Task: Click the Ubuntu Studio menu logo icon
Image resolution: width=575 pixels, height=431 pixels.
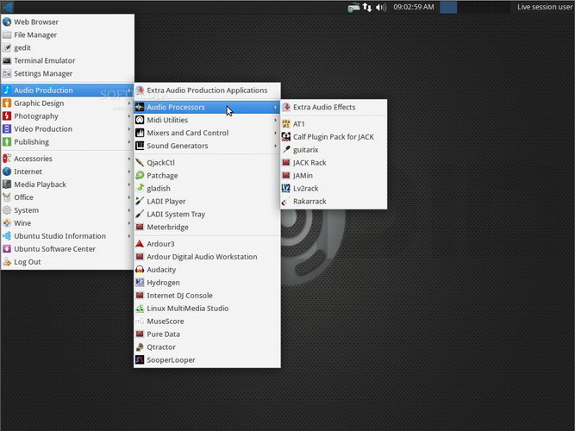Action: (8, 7)
